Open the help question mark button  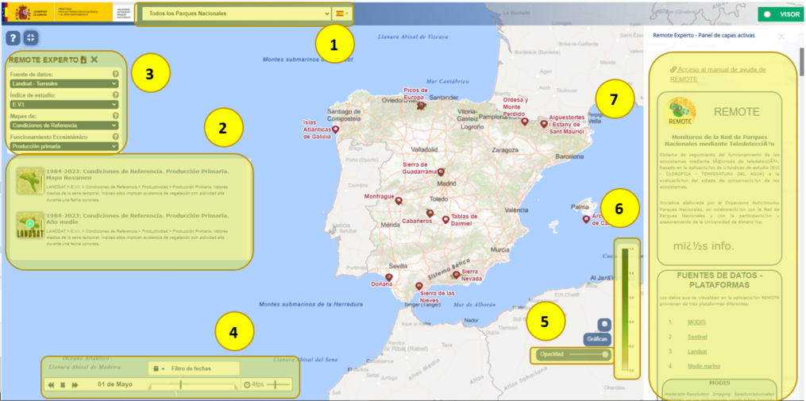pos(13,37)
